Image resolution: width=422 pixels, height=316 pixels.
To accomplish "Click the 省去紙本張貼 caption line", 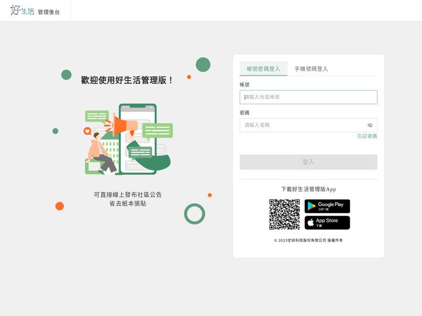I will (128, 204).
